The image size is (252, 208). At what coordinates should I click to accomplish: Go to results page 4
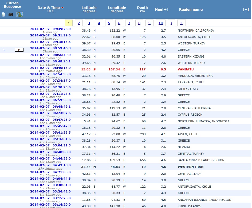tap(99, 23)
